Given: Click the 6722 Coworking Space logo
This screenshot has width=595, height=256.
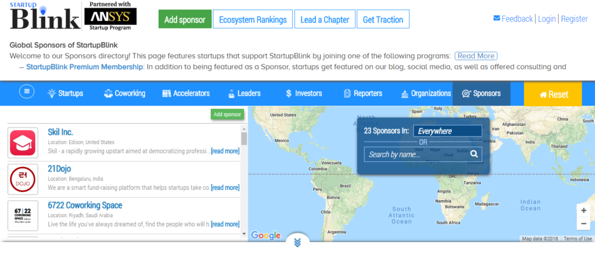Looking at the screenshot, I should 23,215.
